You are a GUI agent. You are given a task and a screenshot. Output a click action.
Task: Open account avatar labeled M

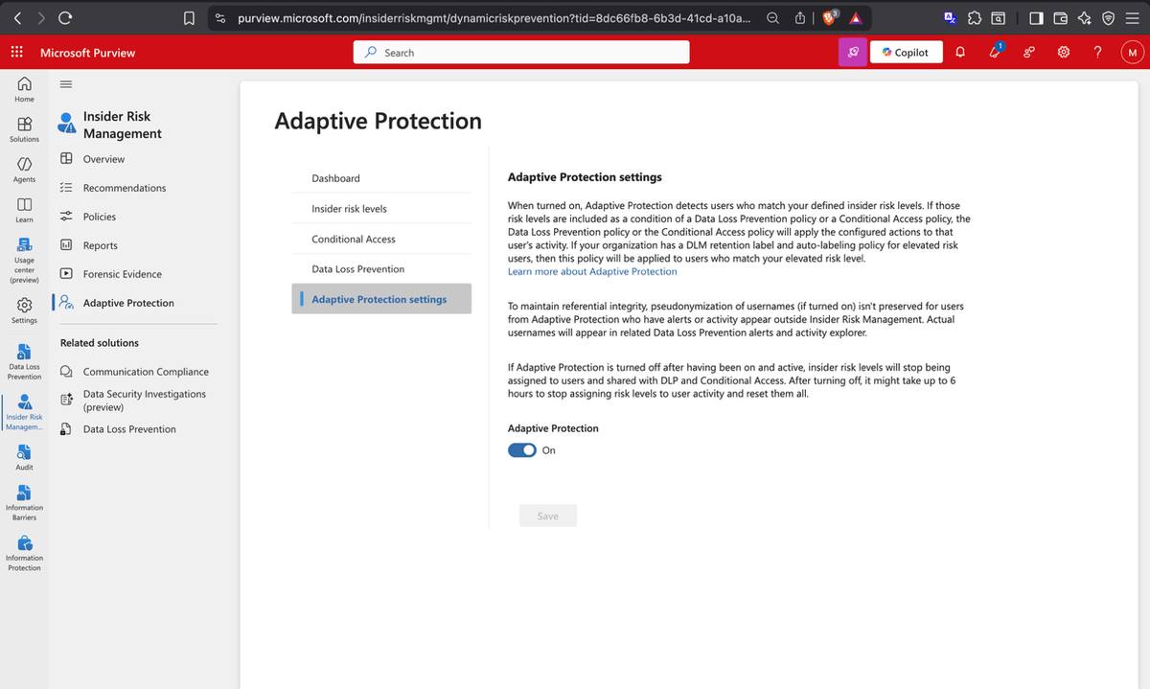click(x=1132, y=52)
